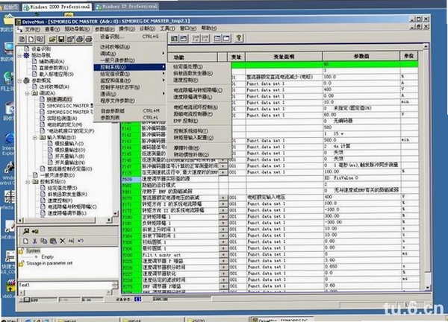Click the open-folder icon in the toolbar
This screenshot has height=322, width=448.
52,39
